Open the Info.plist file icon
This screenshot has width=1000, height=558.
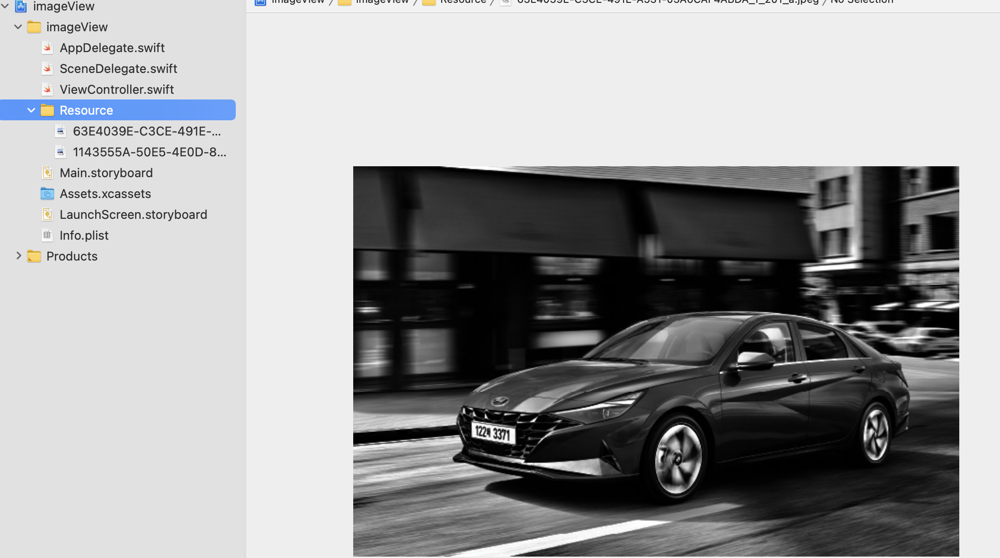(x=47, y=235)
